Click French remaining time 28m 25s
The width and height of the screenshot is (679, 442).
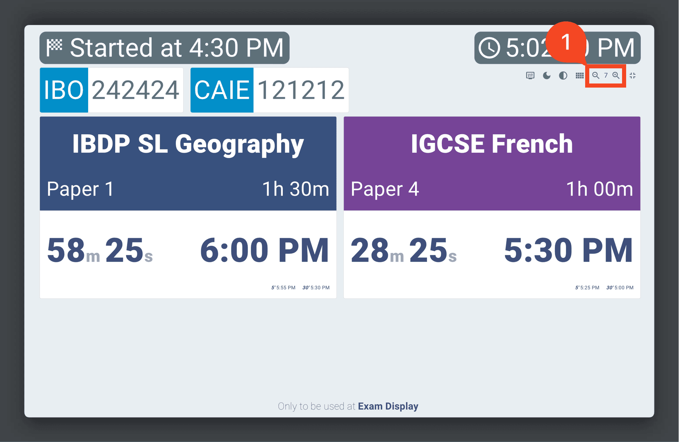click(x=404, y=250)
